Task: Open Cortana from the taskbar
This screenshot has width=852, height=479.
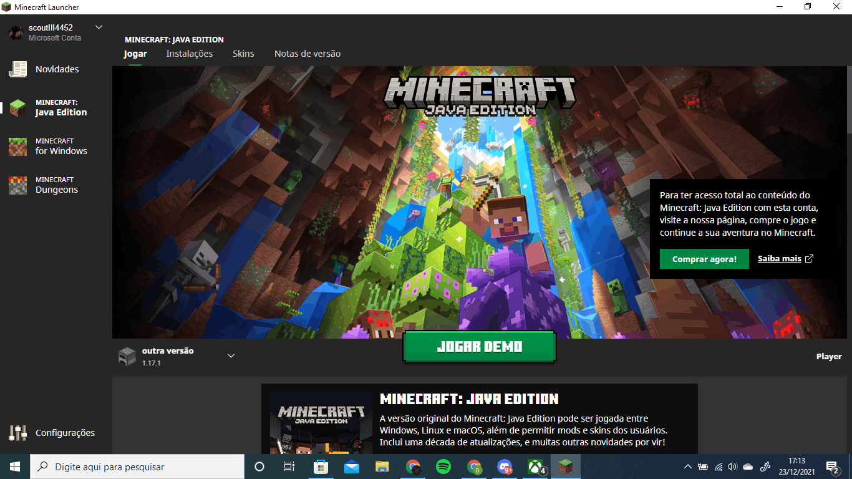Action: pyautogui.click(x=259, y=467)
